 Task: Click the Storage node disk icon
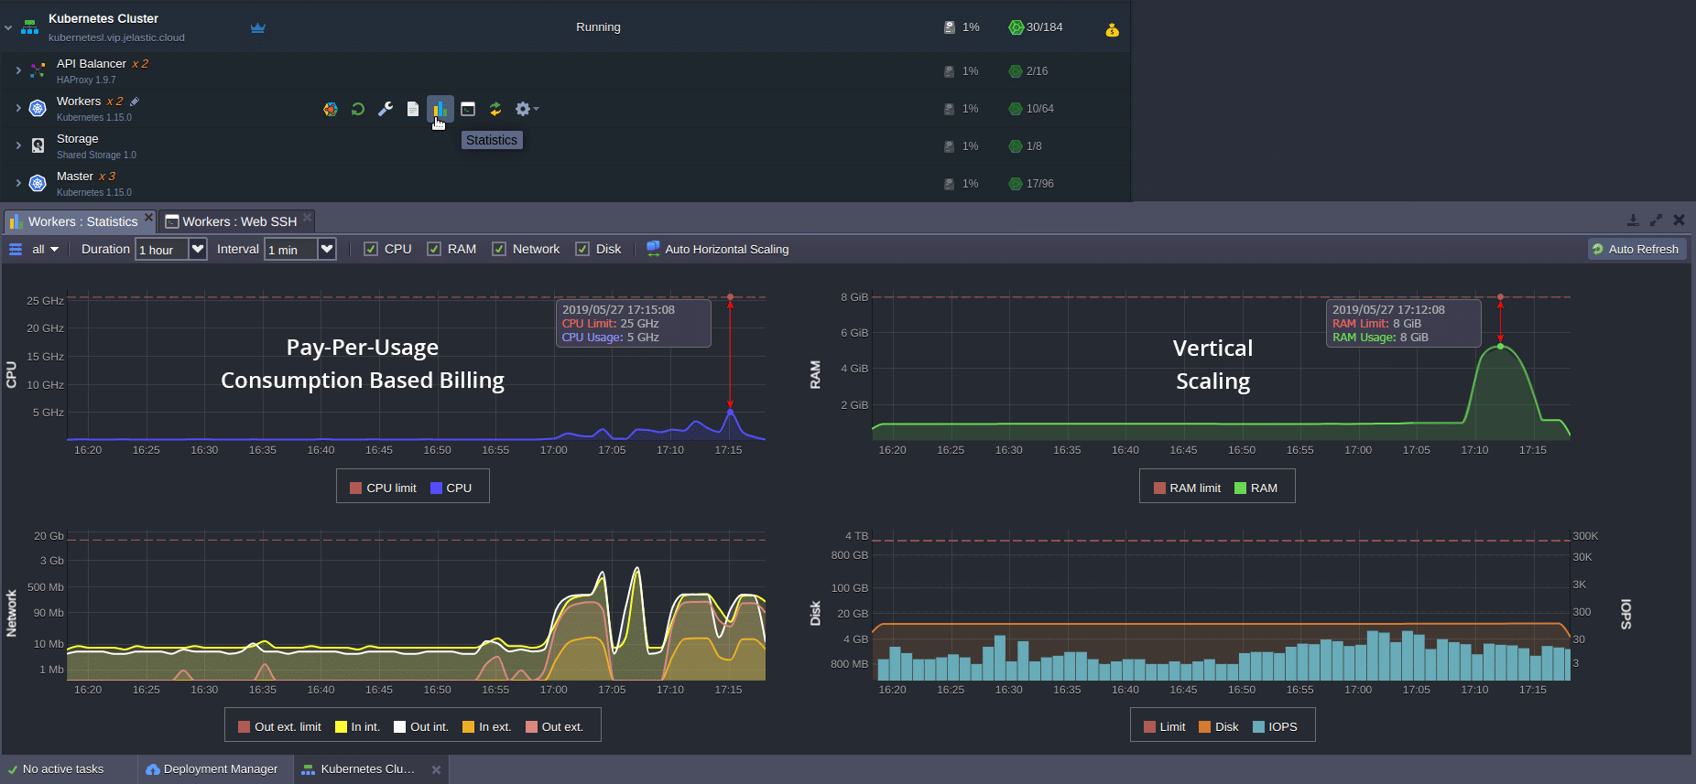tap(38, 145)
